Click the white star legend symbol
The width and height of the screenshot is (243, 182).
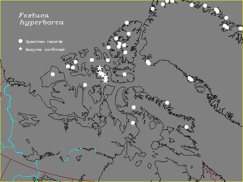point(21,49)
